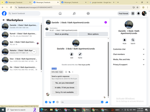Screen dimensions: 150x112
Task: Click More options button
Action: point(93,34)
